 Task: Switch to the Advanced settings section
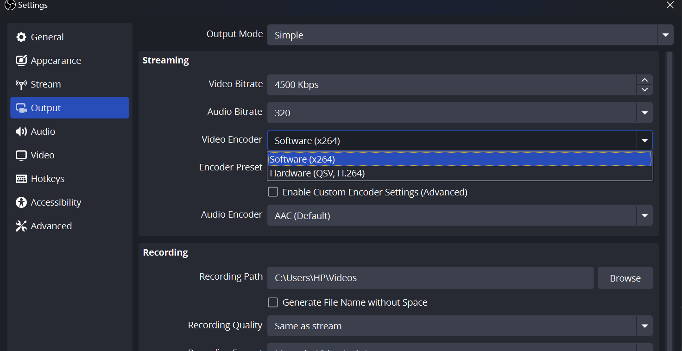coord(51,226)
